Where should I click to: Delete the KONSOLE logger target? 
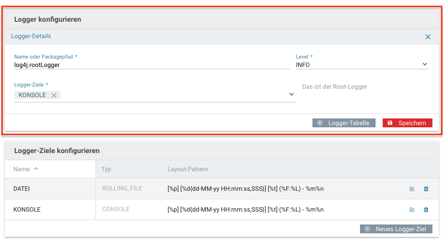tap(426, 209)
